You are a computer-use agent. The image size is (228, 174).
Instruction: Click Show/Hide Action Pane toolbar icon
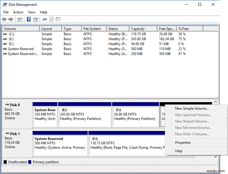tap(36, 19)
